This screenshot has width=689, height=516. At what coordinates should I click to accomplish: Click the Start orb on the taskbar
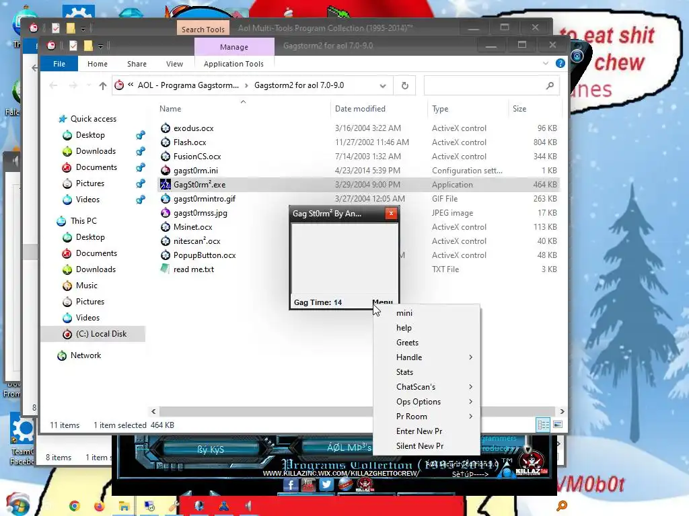(x=18, y=505)
